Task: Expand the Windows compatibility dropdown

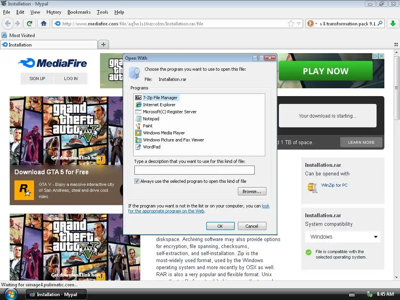Action: (x=343, y=237)
